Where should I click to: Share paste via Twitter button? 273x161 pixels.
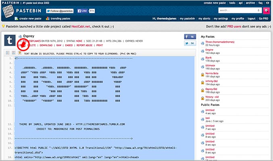click(190, 43)
